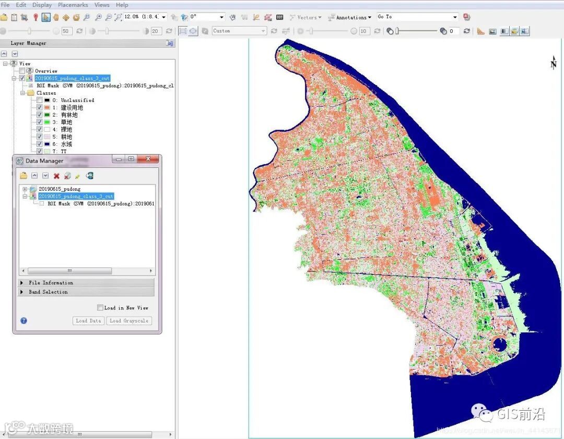
Task: Open the Placemarks menu
Action: 73,5
